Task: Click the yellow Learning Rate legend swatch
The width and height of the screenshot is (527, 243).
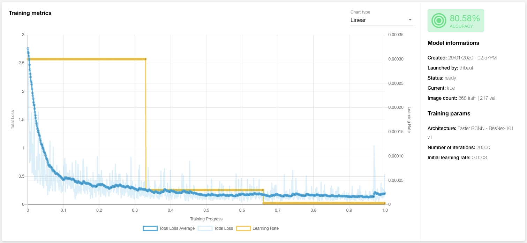Action: tap(243, 228)
